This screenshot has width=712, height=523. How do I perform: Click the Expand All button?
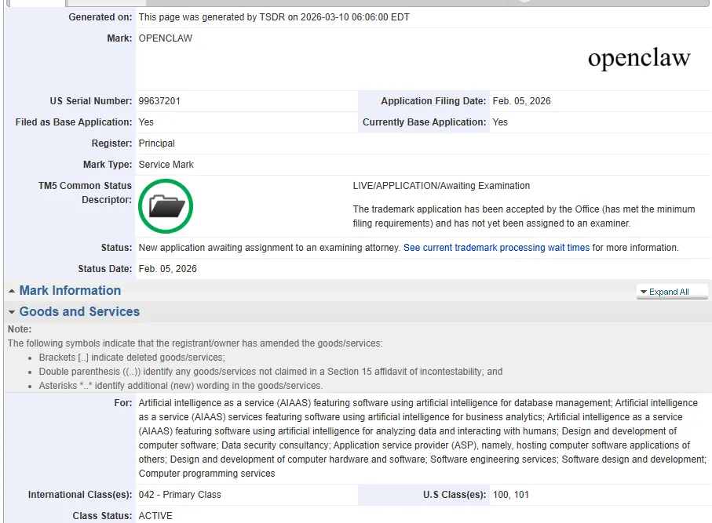point(672,292)
